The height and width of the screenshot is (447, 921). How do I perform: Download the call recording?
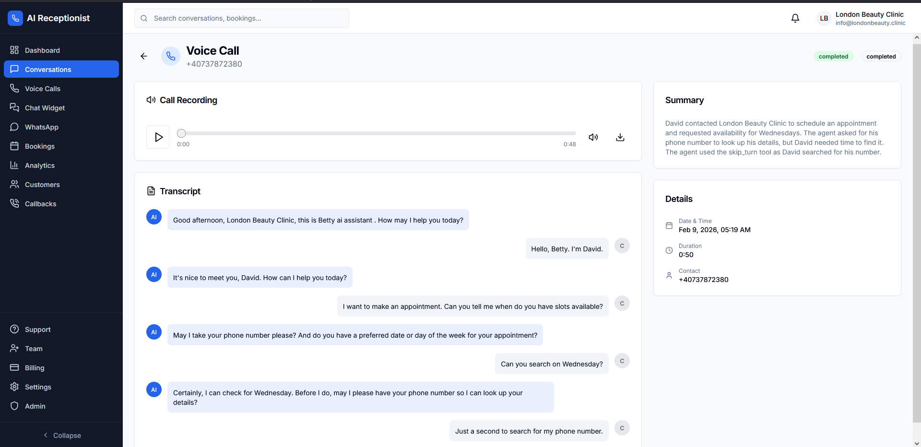tap(620, 137)
